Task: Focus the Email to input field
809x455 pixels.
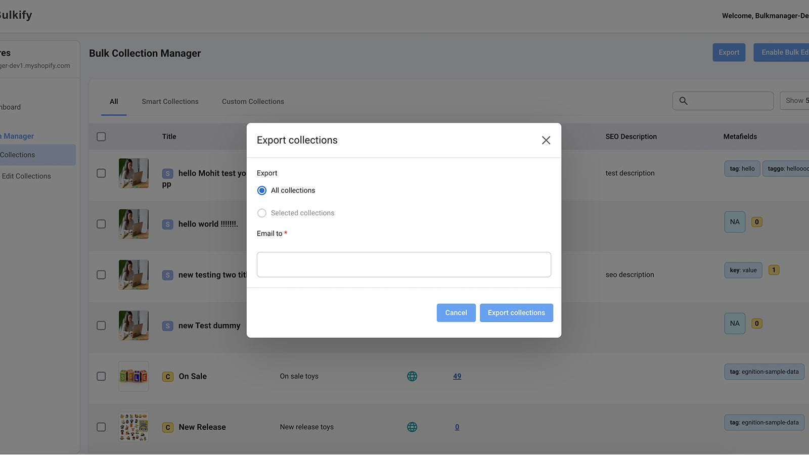Action: pos(403,264)
